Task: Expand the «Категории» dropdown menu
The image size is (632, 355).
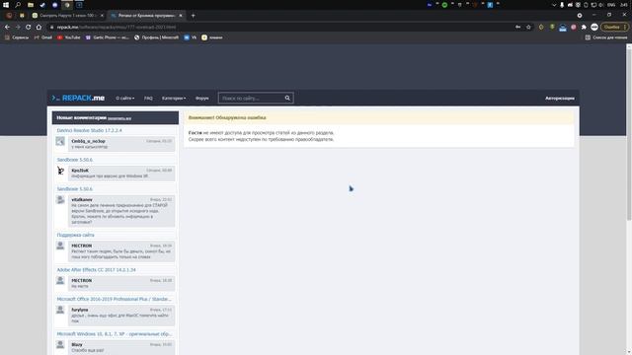Action: pos(174,98)
